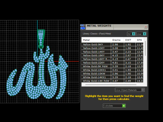This screenshot has width=163, height=122.
Task: Click the 3.87 grams value for 14K PdW
Action: tap(115, 81)
